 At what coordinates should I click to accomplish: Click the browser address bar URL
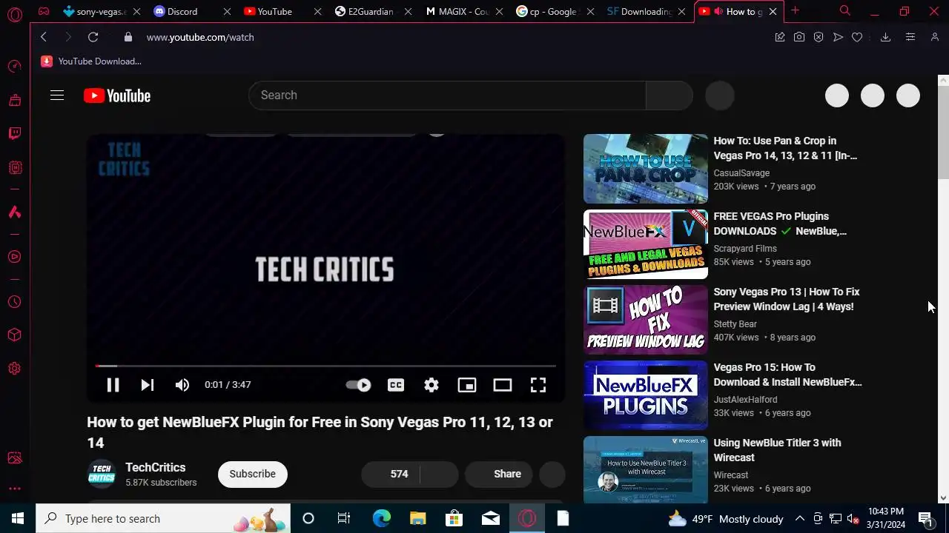tap(200, 37)
